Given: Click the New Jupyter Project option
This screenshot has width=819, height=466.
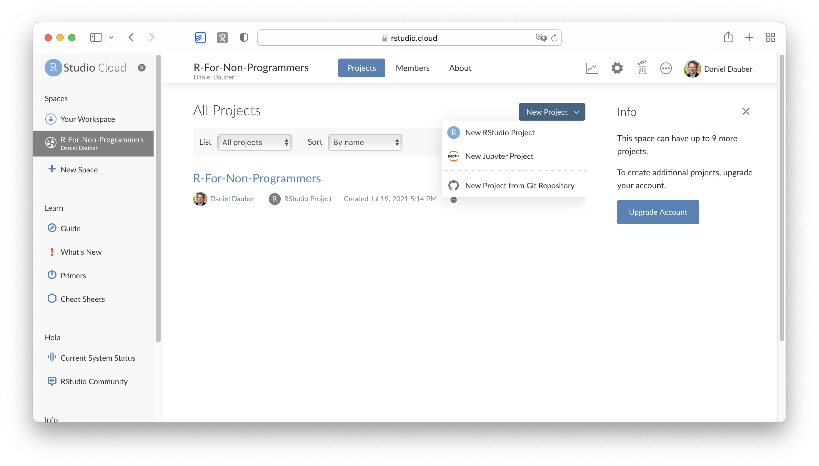Looking at the screenshot, I should (499, 156).
